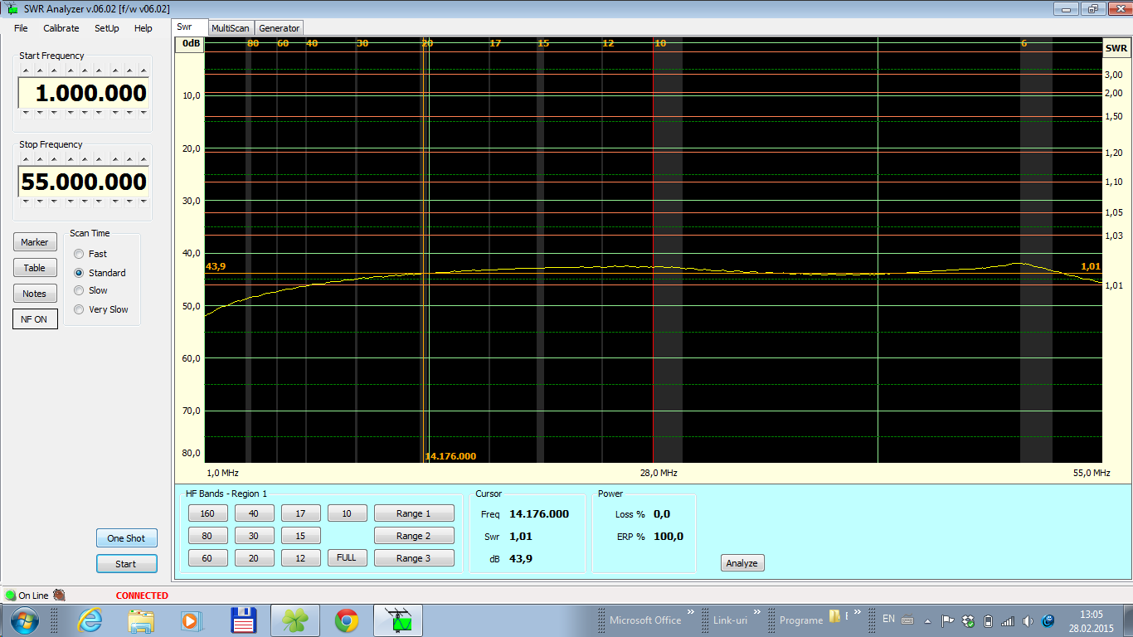1133x637 pixels.
Task: Choose the FULL range button
Action: (x=347, y=557)
